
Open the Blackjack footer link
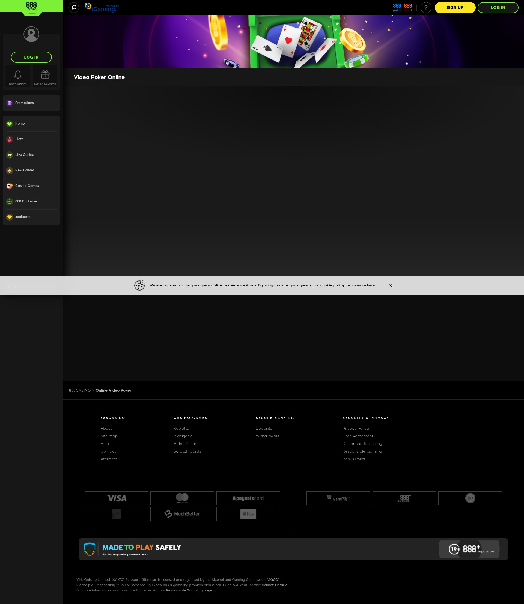click(x=183, y=436)
